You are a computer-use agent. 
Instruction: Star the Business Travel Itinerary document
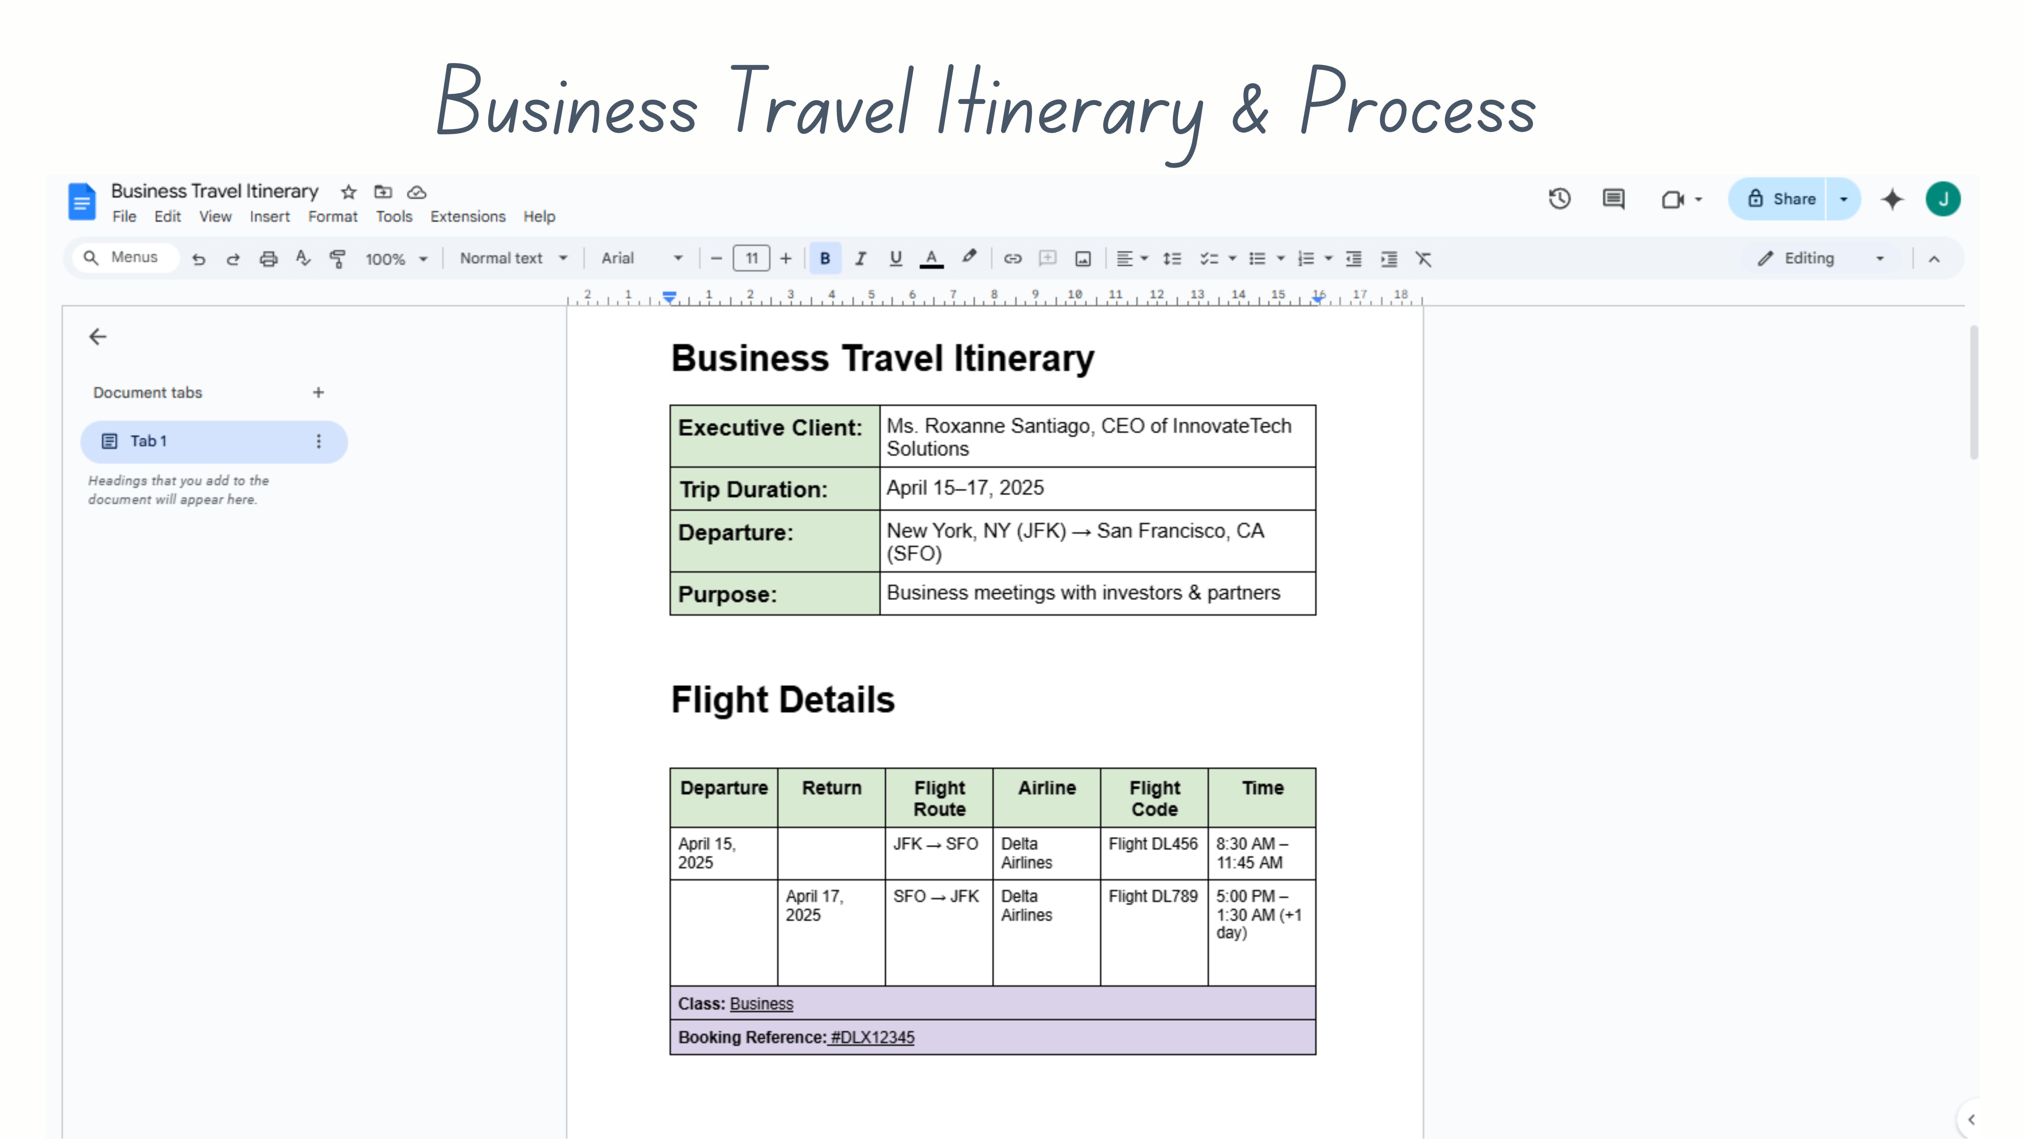pyautogui.click(x=348, y=192)
